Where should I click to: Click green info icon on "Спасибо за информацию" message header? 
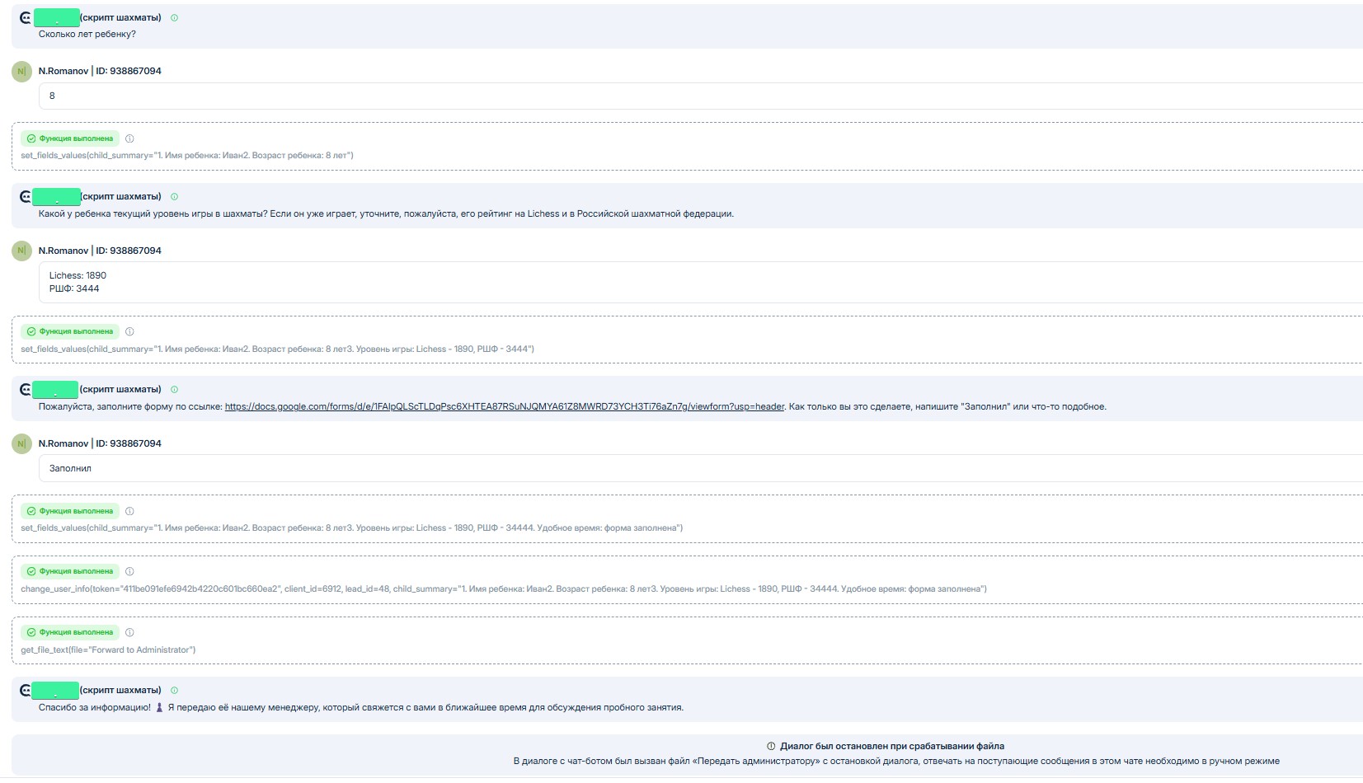click(174, 691)
